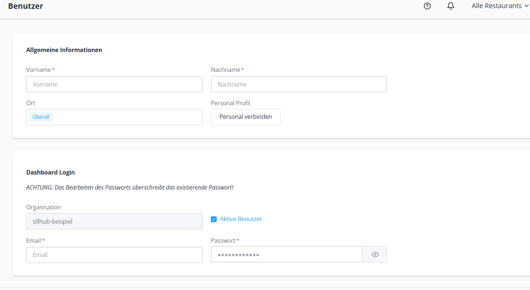Image resolution: width=530 pixels, height=290 pixels.
Task: Expand the Alle Restaurants dropdown
Action: coord(500,6)
